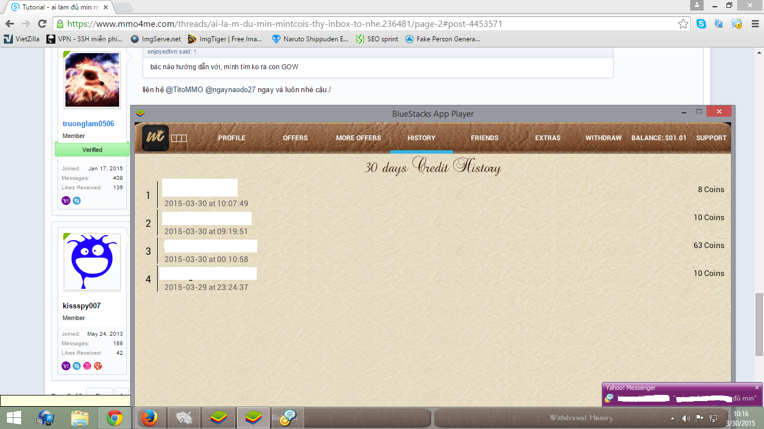Select the HISTORY tab
This screenshot has width=764, height=429.
(421, 138)
